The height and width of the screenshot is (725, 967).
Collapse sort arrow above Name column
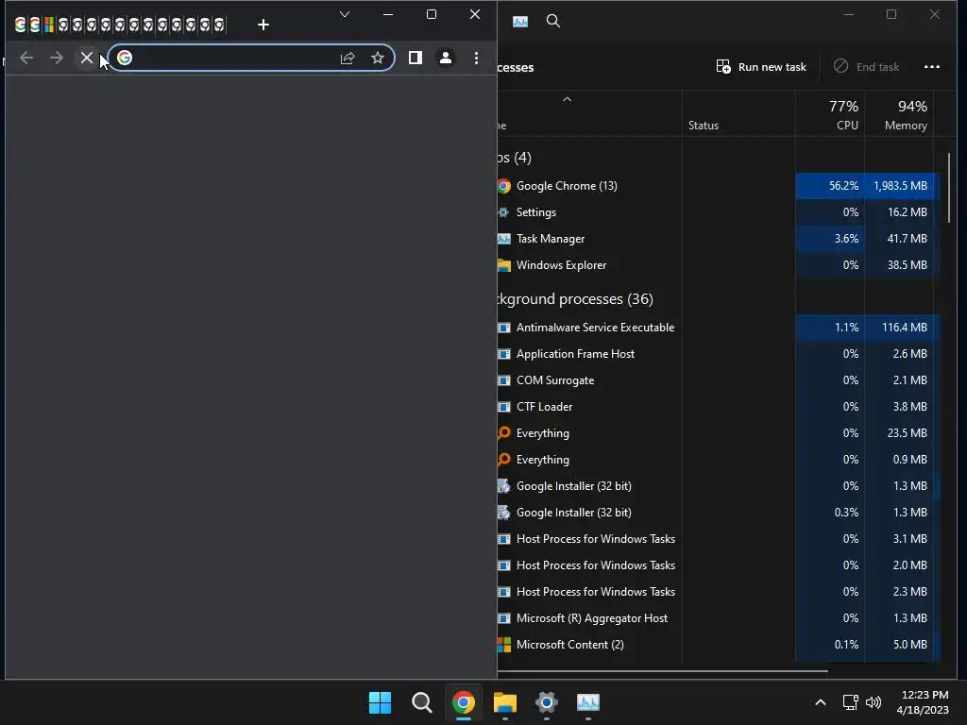tap(567, 99)
